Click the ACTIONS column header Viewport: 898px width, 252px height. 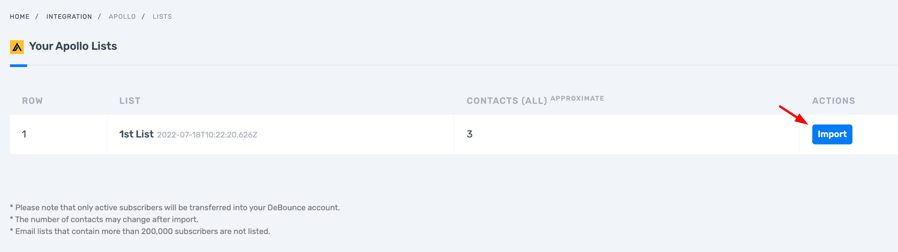[833, 101]
